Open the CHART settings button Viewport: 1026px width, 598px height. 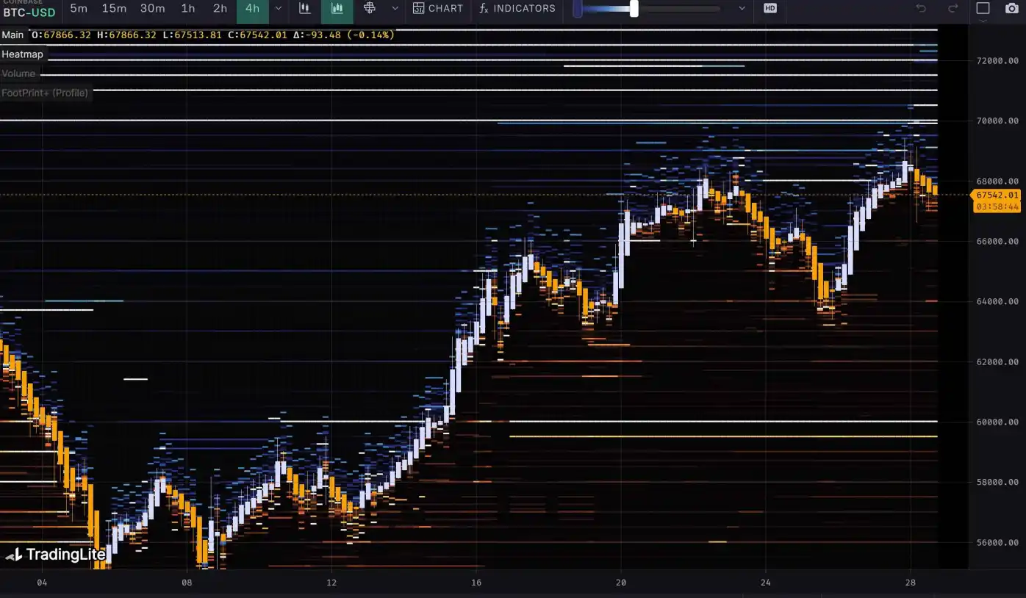[438, 9]
